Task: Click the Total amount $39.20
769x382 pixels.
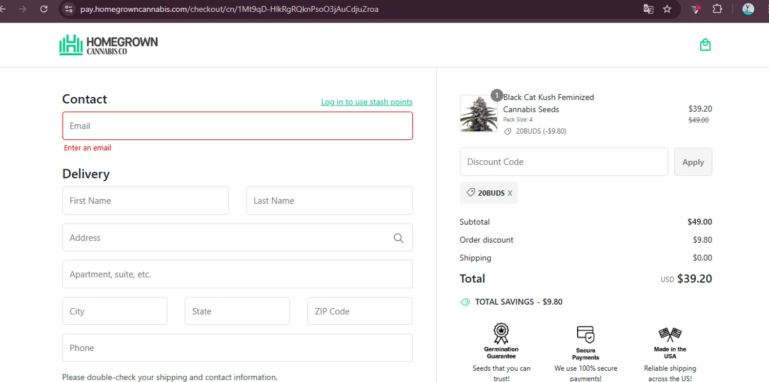Action: (x=694, y=279)
